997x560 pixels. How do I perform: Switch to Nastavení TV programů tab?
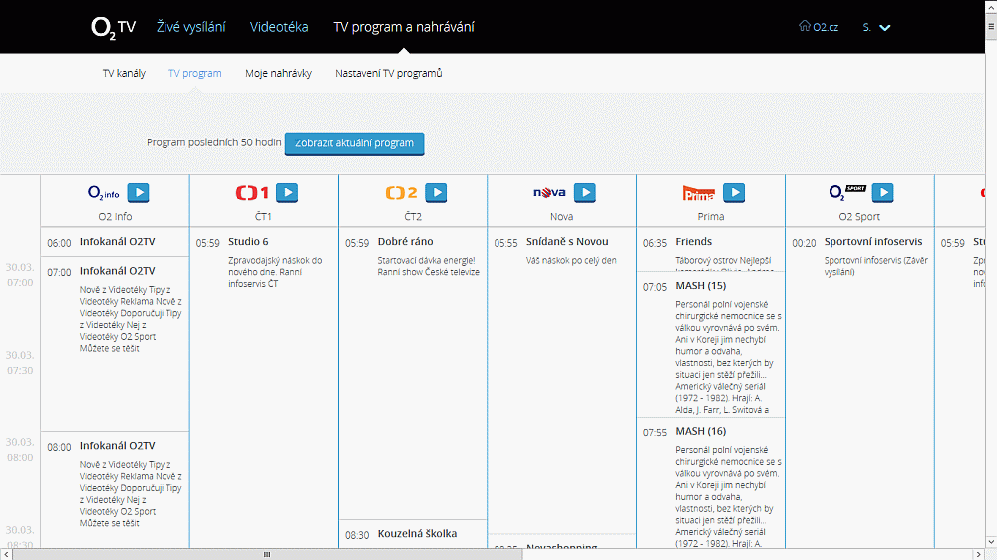click(389, 73)
